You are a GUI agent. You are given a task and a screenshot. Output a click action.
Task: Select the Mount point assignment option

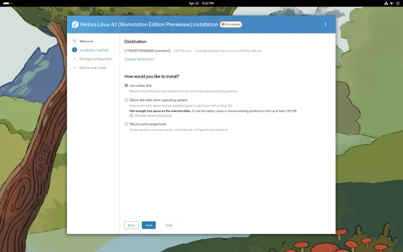(x=126, y=124)
